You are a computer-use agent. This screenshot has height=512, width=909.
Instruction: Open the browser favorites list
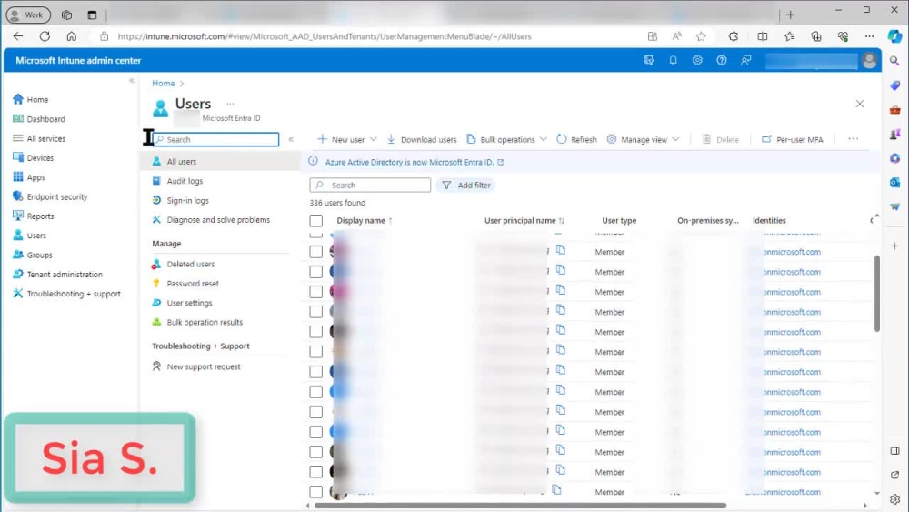(789, 36)
